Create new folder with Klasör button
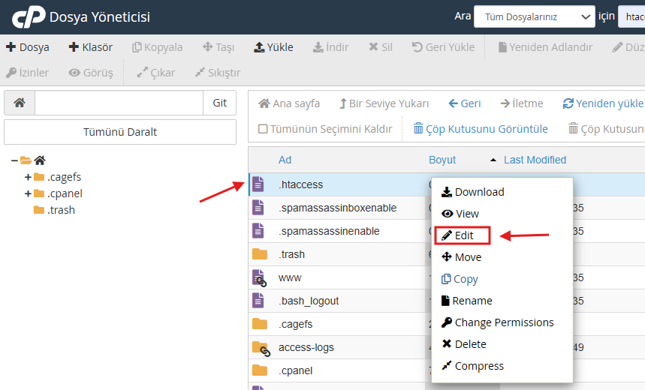 (91, 47)
